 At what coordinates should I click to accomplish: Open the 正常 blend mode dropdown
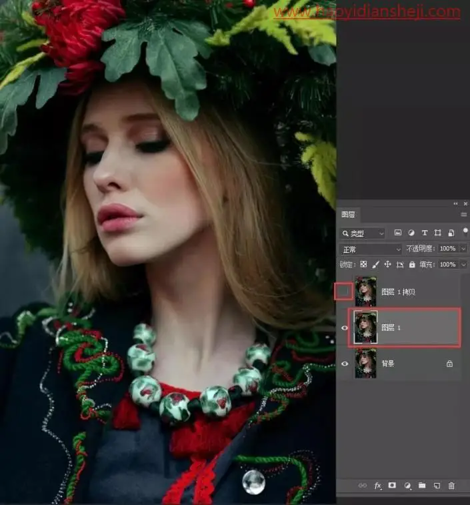[371, 249]
